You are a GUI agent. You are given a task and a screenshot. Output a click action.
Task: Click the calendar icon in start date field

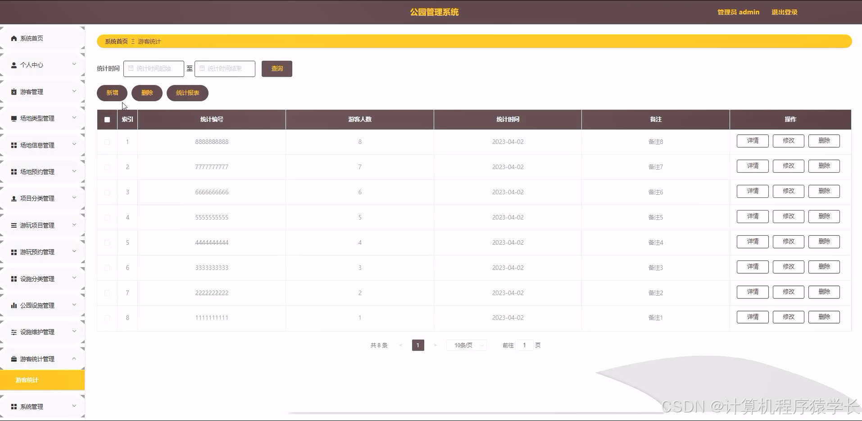pyautogui.click(x=131, y=69)
